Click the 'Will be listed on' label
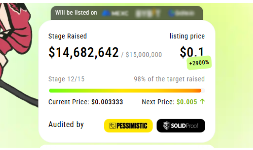Viewport: 253px width, 150px height. (x=76, y=13)
